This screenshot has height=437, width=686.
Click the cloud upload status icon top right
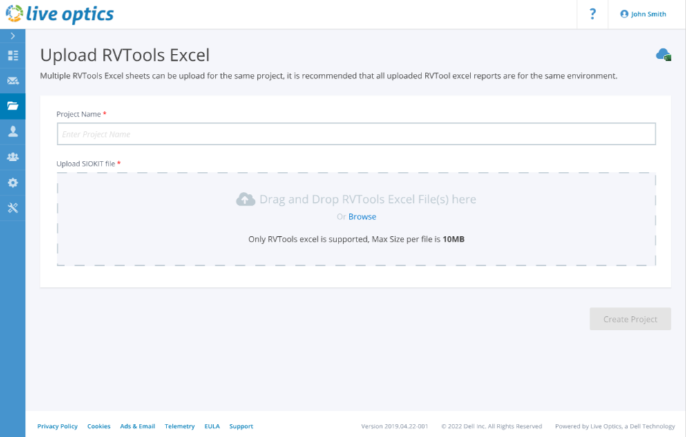(663, 54)
